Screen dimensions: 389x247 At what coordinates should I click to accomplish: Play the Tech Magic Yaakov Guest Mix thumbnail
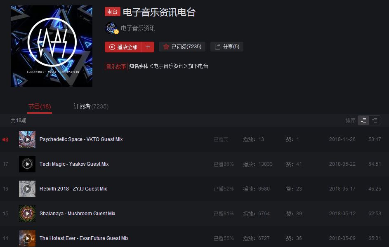click(27, 164)
